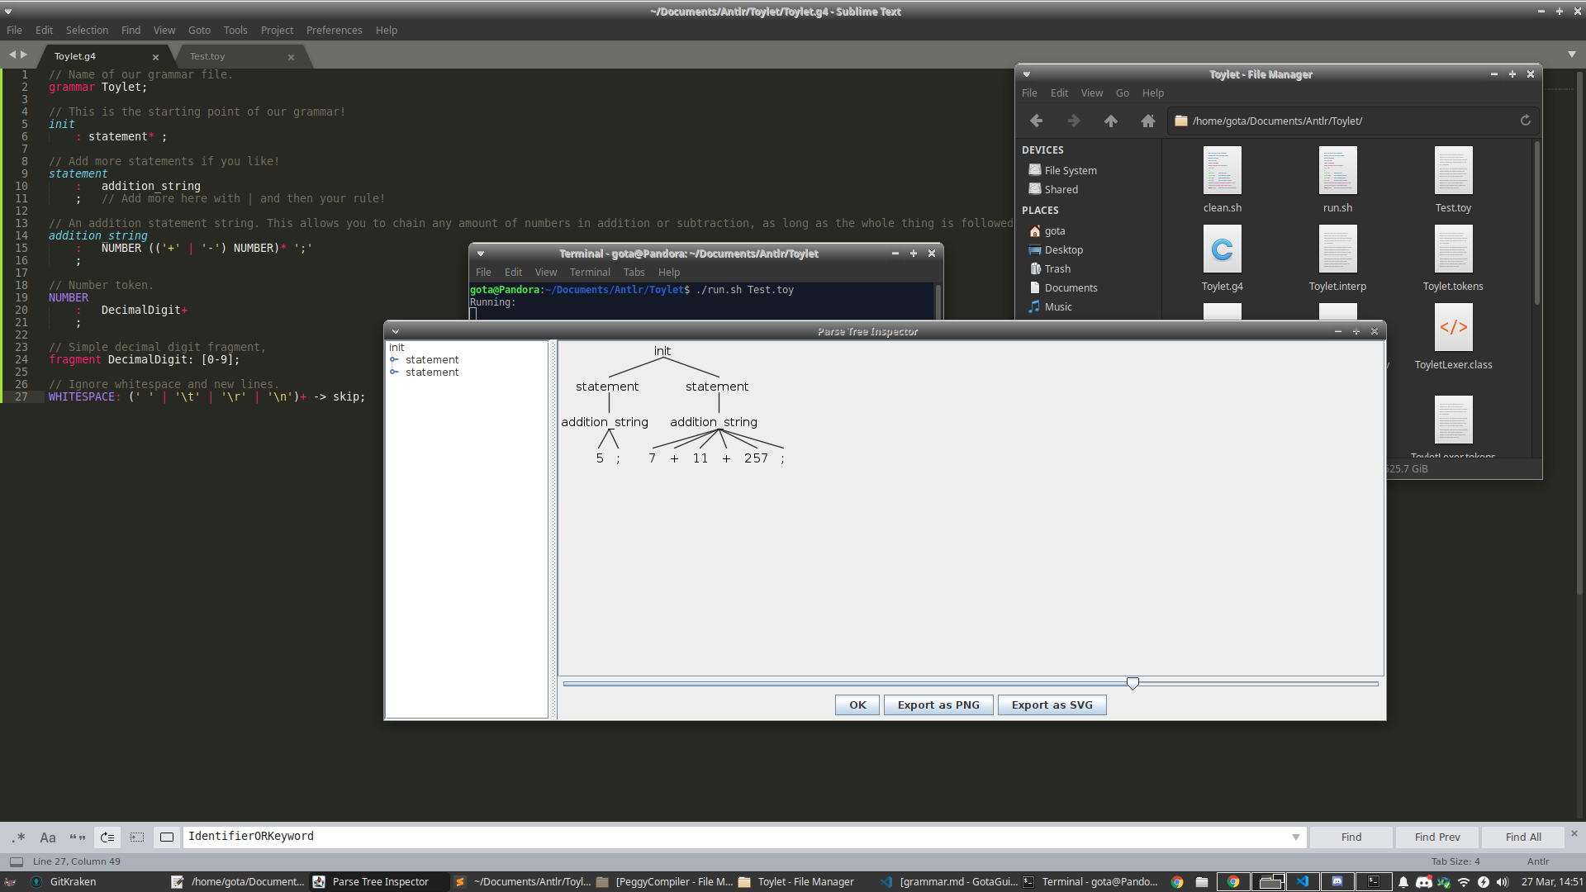Open File Manager window menu arrow

pyautogui.click(x=1027, y=74)
